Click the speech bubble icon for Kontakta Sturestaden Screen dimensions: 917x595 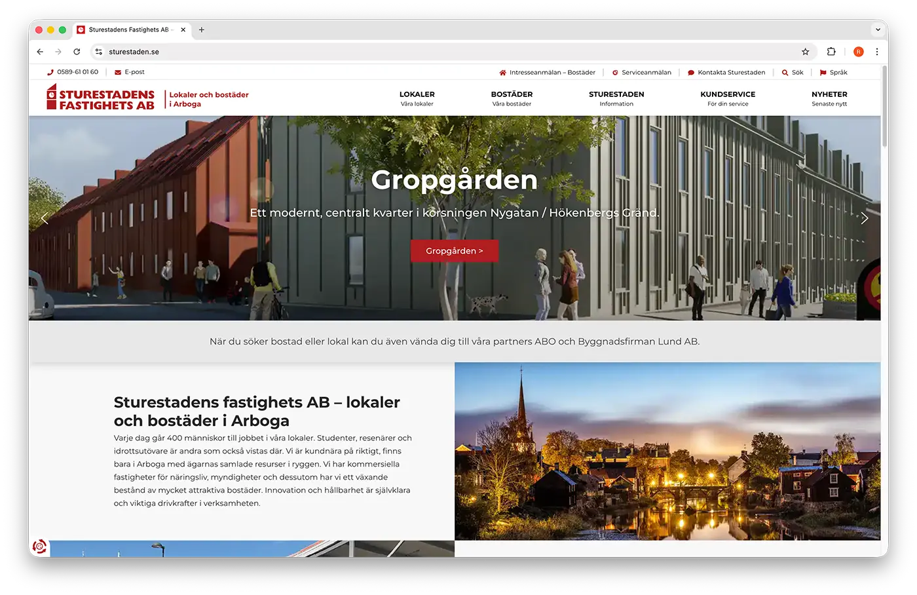[x=691, y=73]
